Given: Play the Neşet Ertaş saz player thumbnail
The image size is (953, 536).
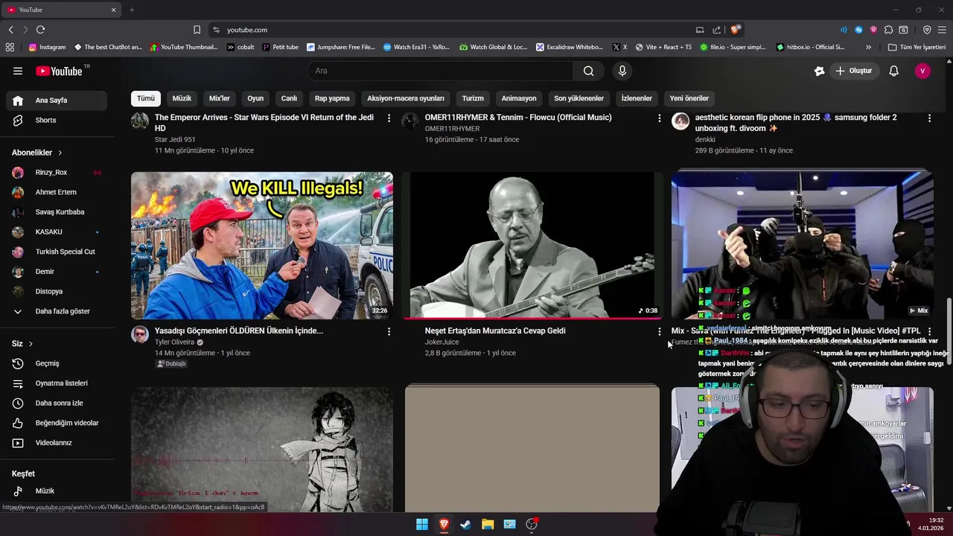Looking at the screenshot, I should point(532,246).
